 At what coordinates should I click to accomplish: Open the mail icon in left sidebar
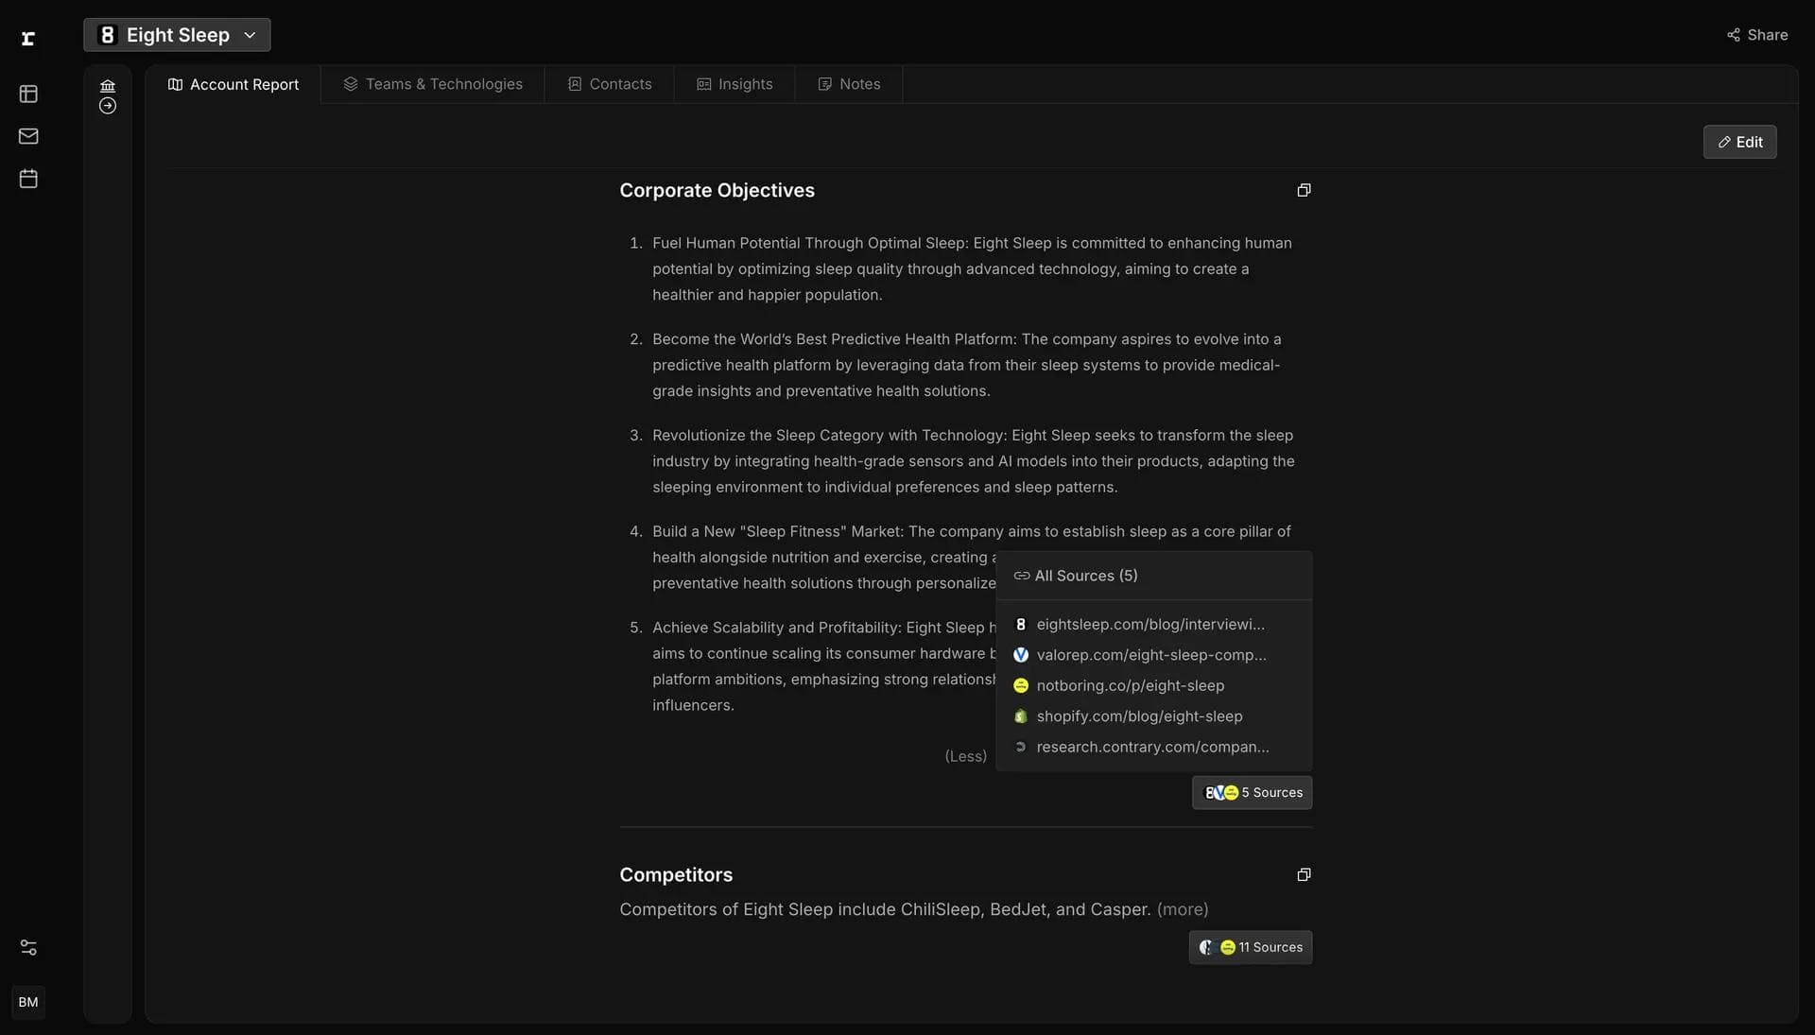28,136
